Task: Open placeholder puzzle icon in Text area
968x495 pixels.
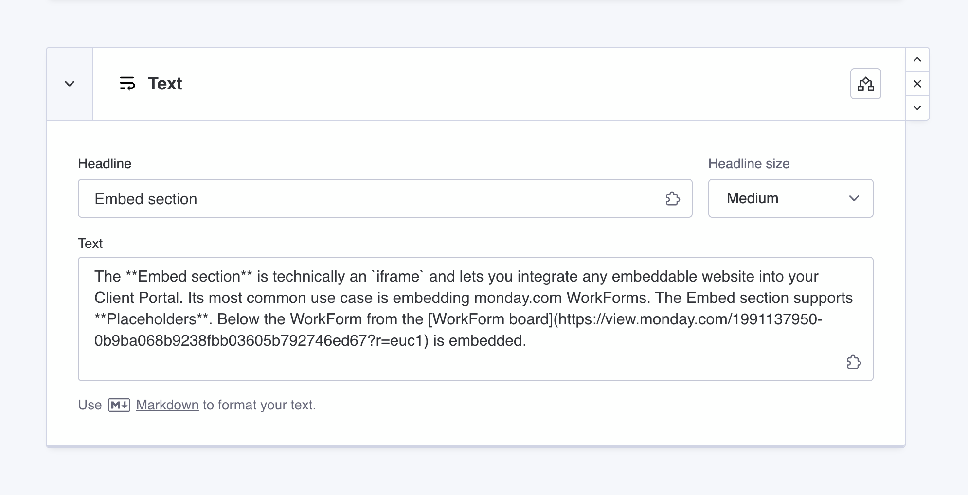Action: (x=854, y=362)
